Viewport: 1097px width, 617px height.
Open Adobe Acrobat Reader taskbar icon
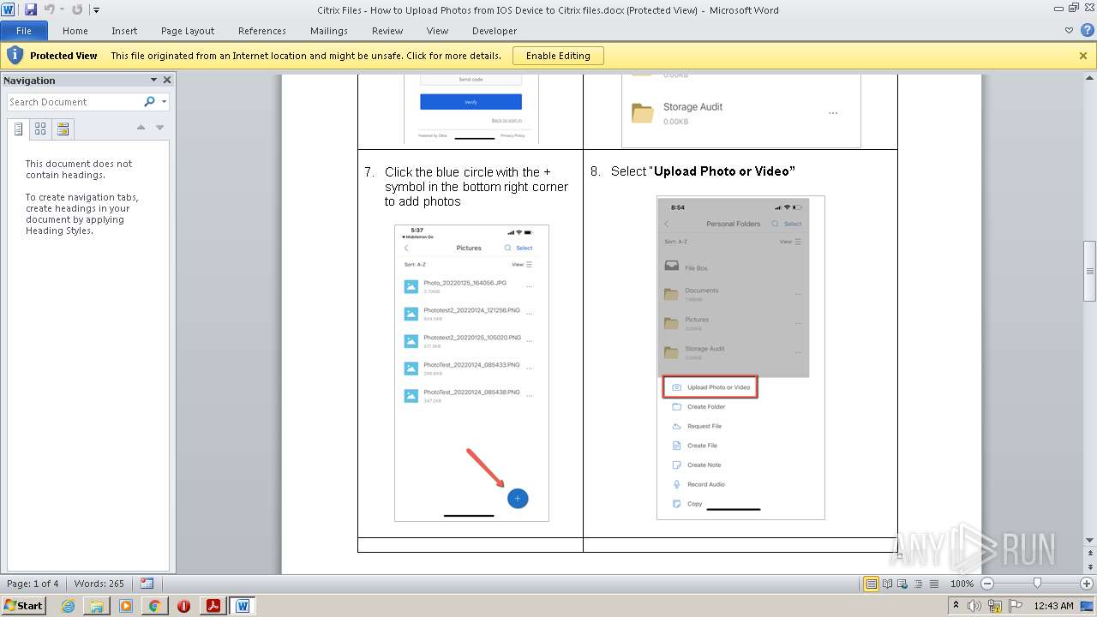pos(213,606)
